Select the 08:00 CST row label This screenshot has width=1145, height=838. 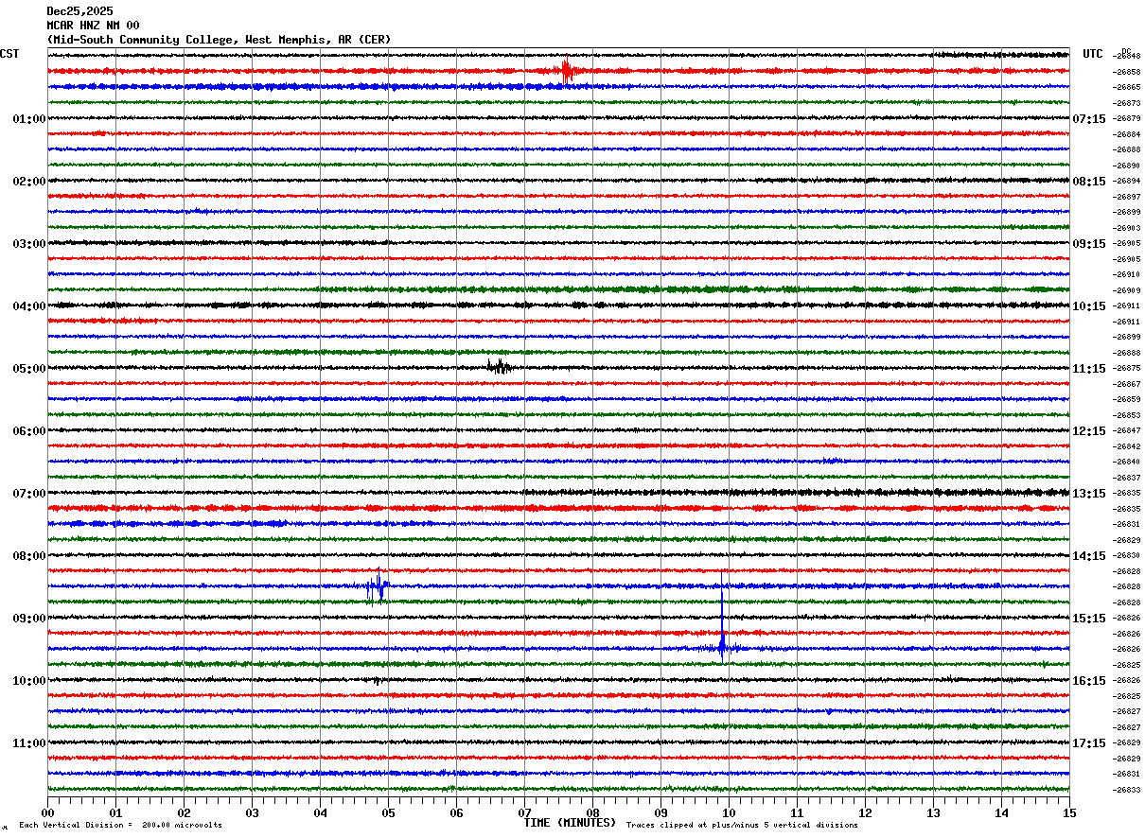pos(28,556)
